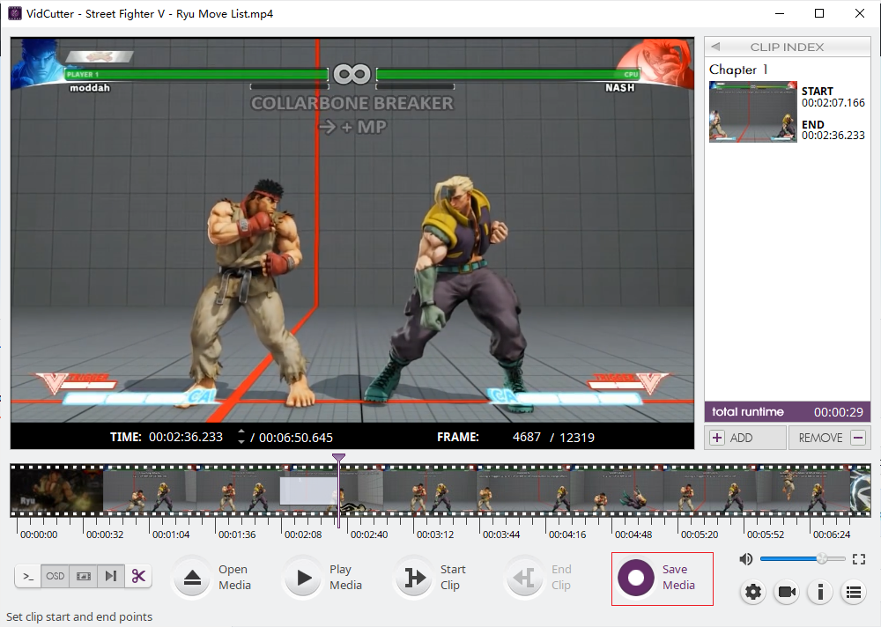Click the Chapter 1 title
The image size is (881, 627).
(x=738, y=70)
